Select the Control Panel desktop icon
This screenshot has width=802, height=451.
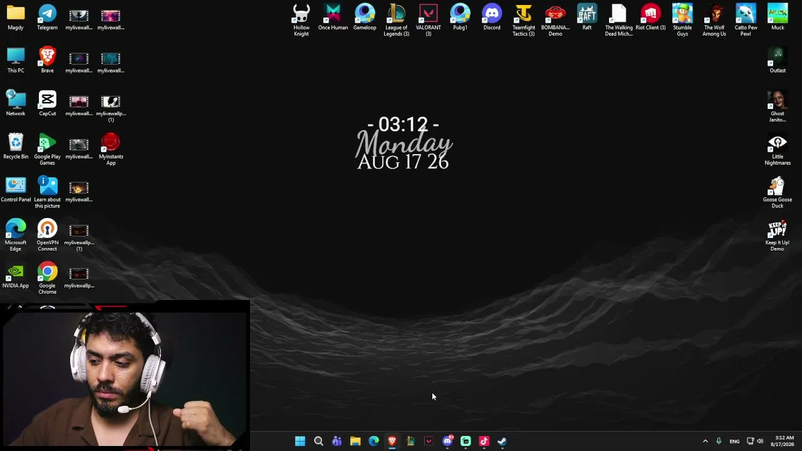pos(16,190)
